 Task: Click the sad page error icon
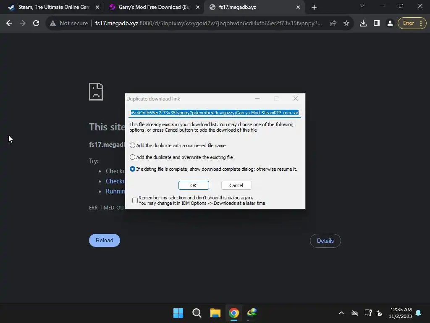click(x=96, y=92)
